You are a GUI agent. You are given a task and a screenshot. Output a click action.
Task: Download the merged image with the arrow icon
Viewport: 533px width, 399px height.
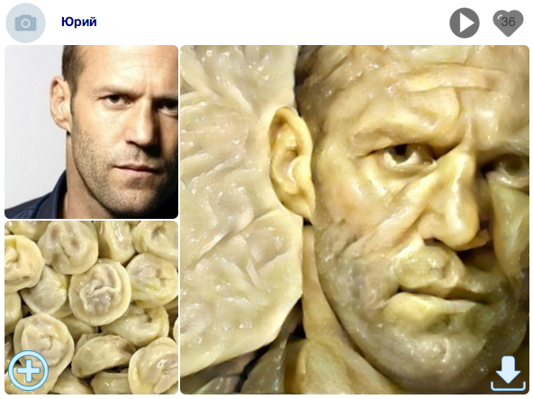click(508, 373)
